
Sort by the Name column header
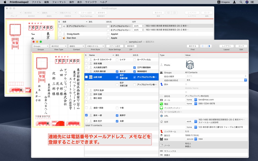click(x=102, y=55)
